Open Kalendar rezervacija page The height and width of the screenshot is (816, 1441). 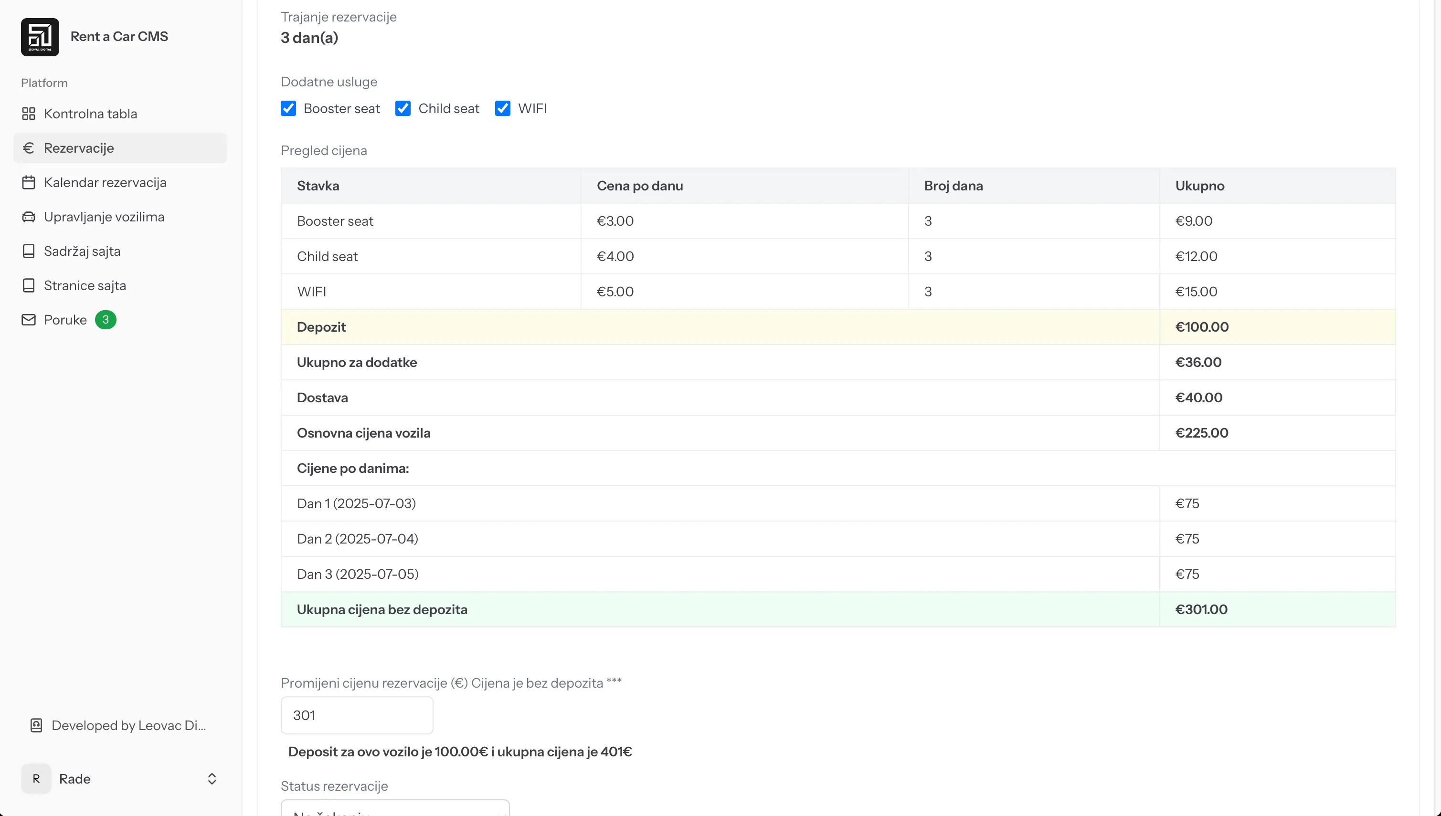coord(105,182)
